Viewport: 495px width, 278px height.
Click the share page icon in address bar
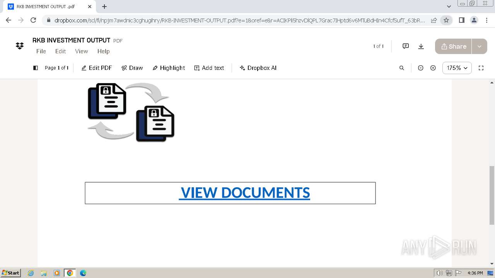tap(434, 20)
